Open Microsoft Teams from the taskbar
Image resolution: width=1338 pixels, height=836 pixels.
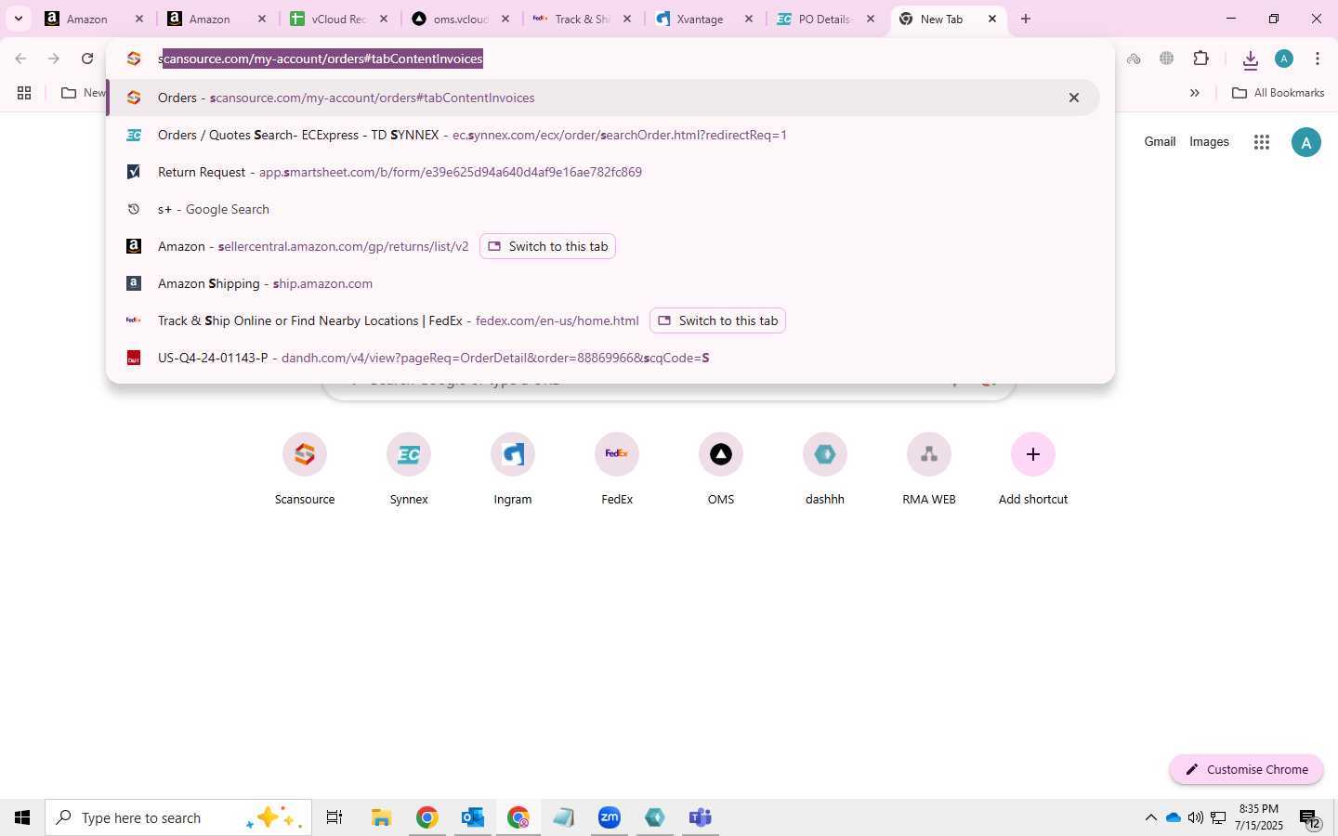point(701,817)
